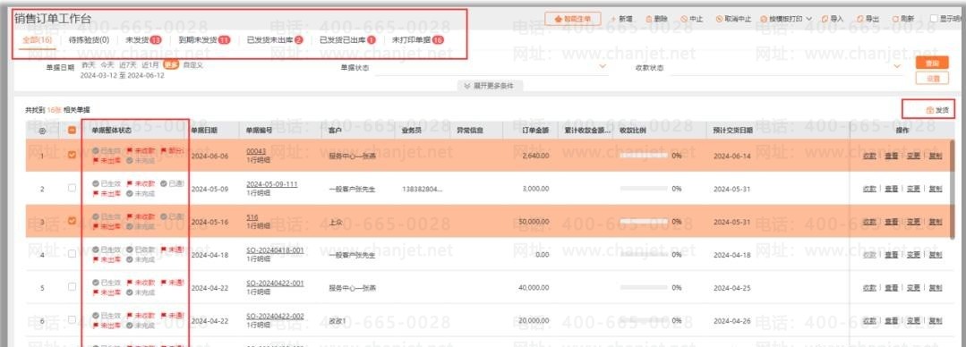The width and height of the screenshot is (966, 347).
Task: Check the checkbox for order SO-20240418-001
Action: pos(72,253)
